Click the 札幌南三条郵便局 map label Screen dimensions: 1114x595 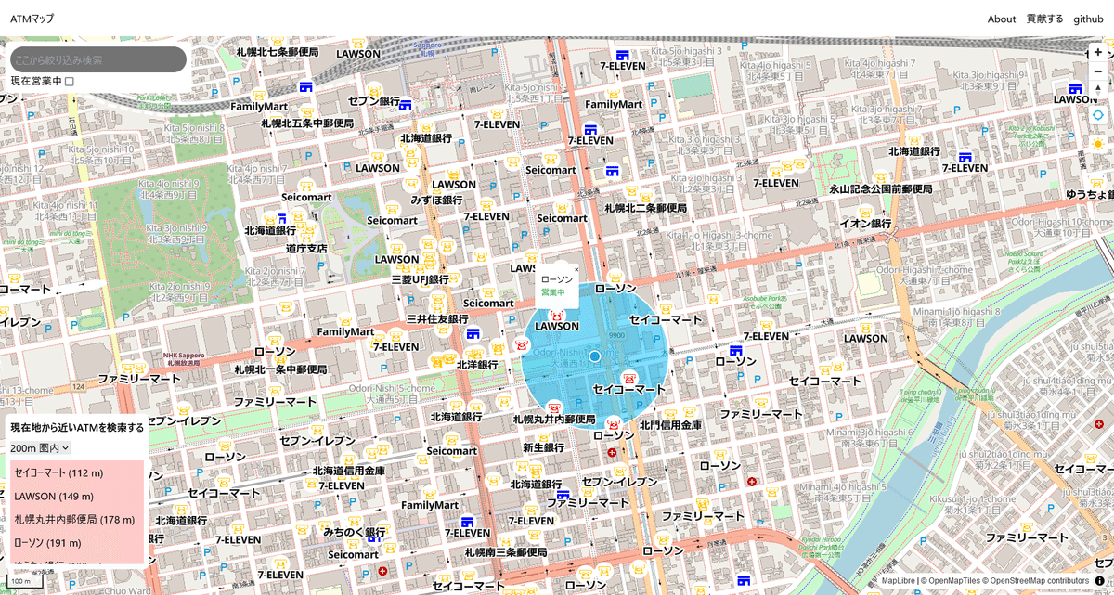[x=506, y=552]
